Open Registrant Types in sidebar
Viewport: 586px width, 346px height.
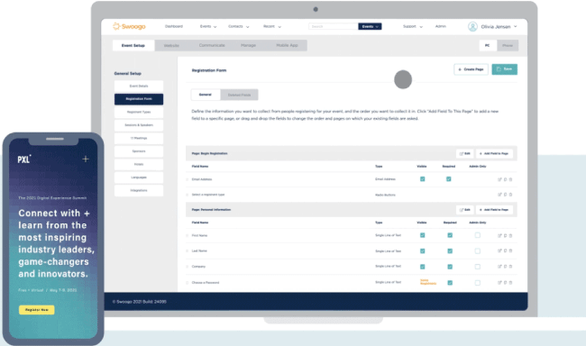(139, 112)
